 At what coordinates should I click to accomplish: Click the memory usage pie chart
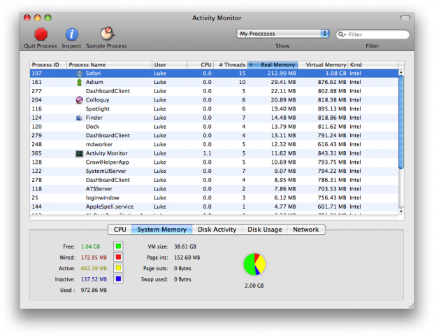point(254,264)
